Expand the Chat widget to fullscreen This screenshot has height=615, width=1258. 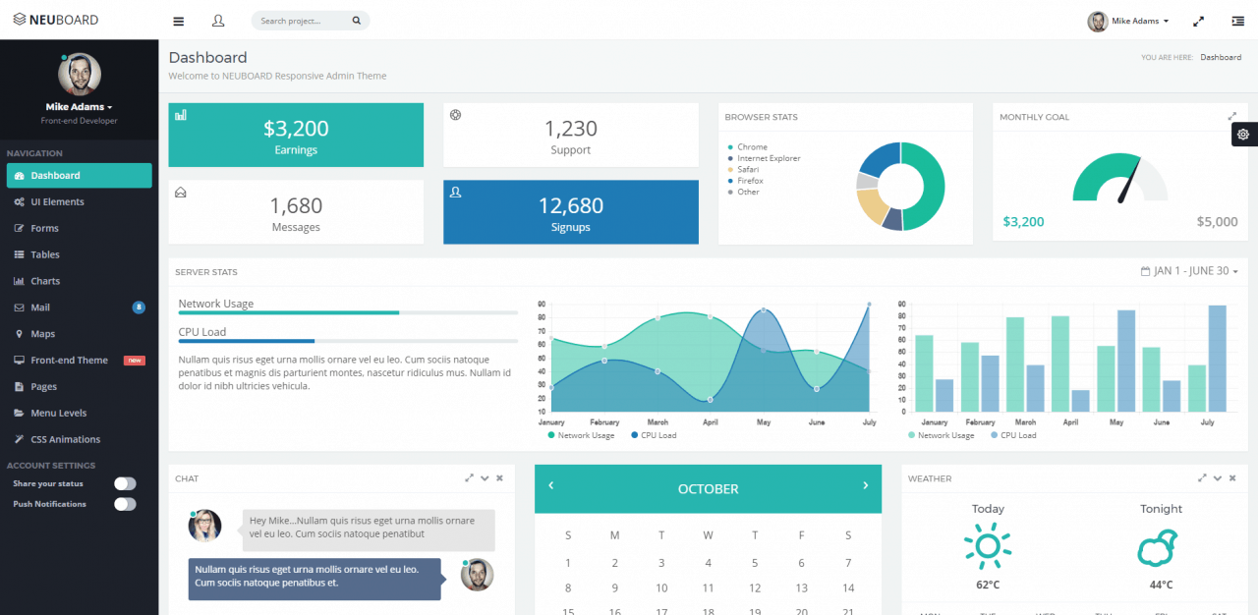click(x=470, y=478)
